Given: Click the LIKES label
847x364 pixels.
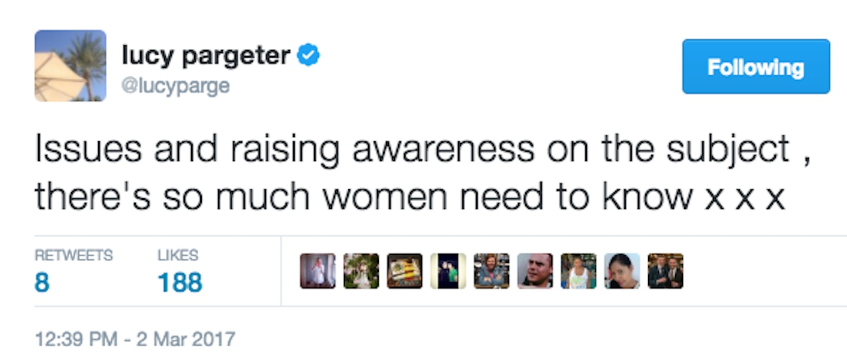Looking at the screenshot, I should coord(178,255).
